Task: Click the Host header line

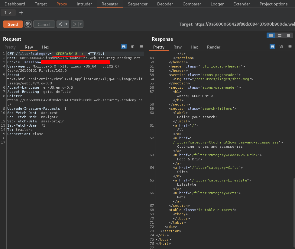Action: click(74, 58)
